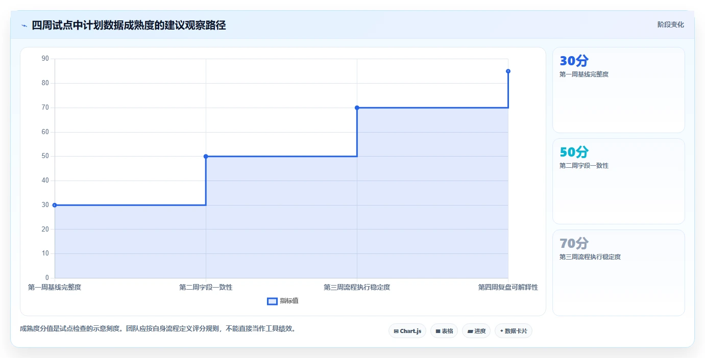Click the data point at value 30

[55, 205]
